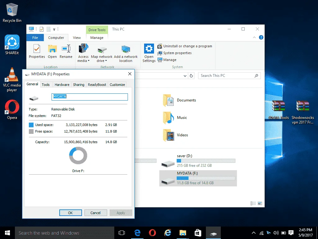Open the Manage ribbon tab

(x=97, y=38)
